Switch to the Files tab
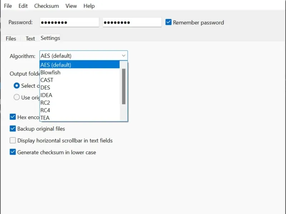Screen dimensions: 286x214 (11, 39)
